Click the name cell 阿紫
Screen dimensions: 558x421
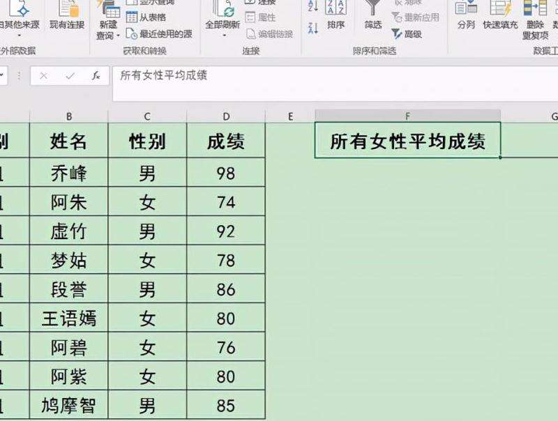click(x=68, y=376)
